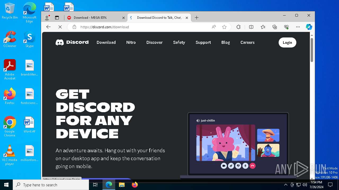The image size is (339, 190).
Task: Click the page vertical scrollbar thumb
Action: (312, 50)
